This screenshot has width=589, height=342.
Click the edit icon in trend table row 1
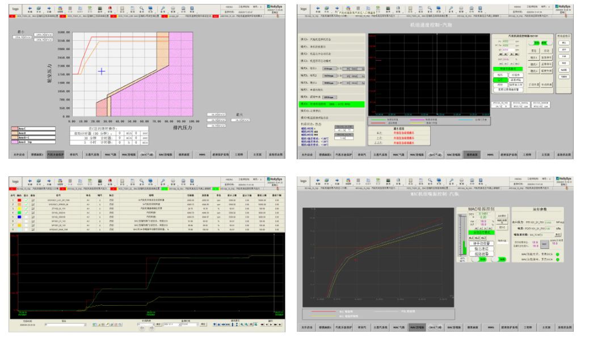pyautogui.click(x=33, y=200)
